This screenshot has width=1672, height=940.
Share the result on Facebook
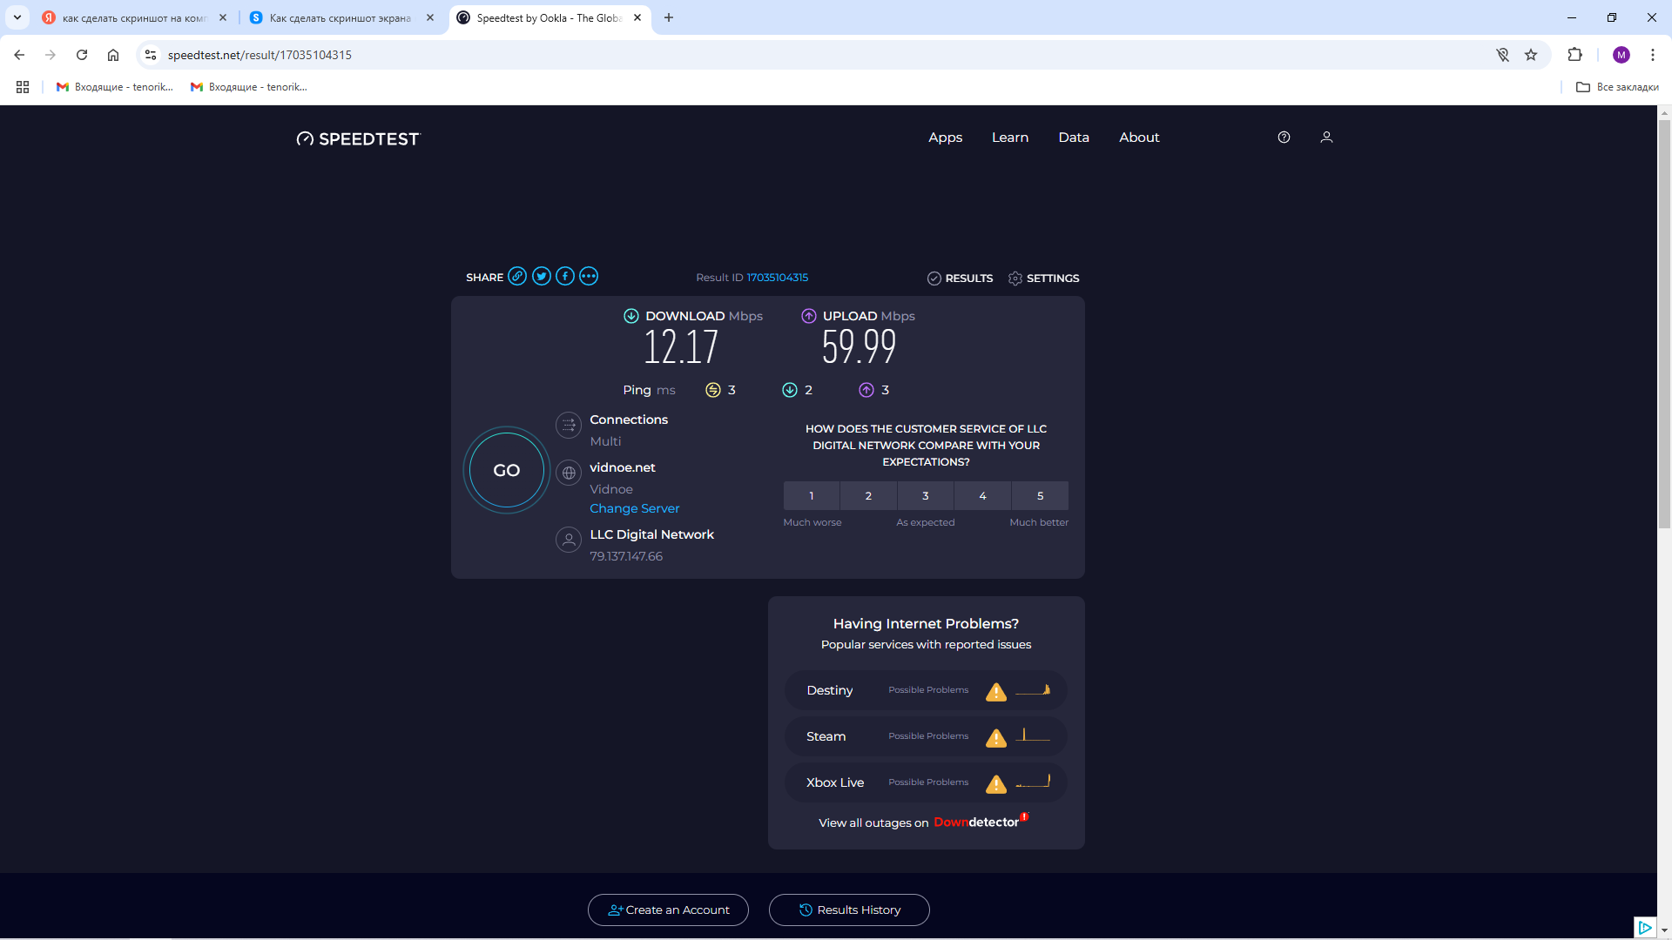point(565,277)
